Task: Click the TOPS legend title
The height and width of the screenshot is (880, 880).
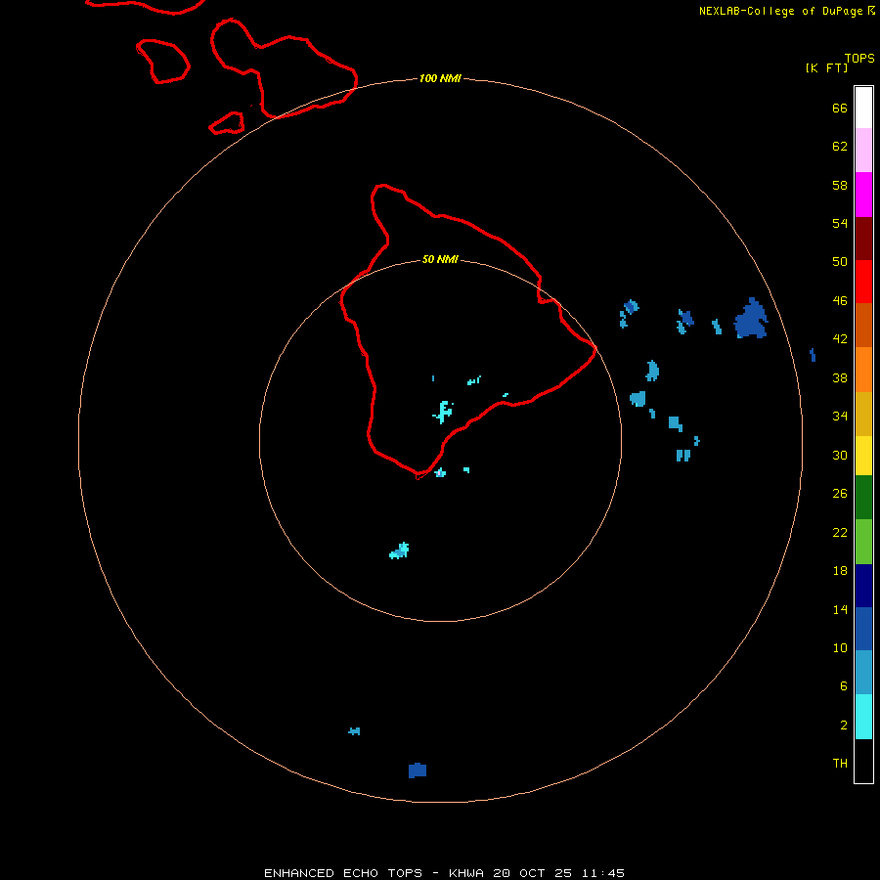Action: click(x=859, y=58)
